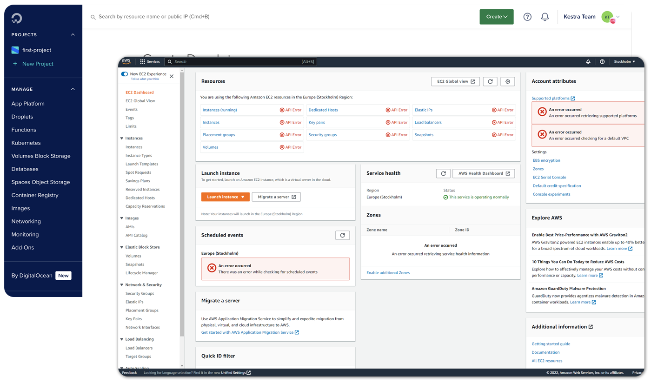Collapse the Network & Security section
The width and height of the screenshot is (651, 383).
click(x=122, y=285)
